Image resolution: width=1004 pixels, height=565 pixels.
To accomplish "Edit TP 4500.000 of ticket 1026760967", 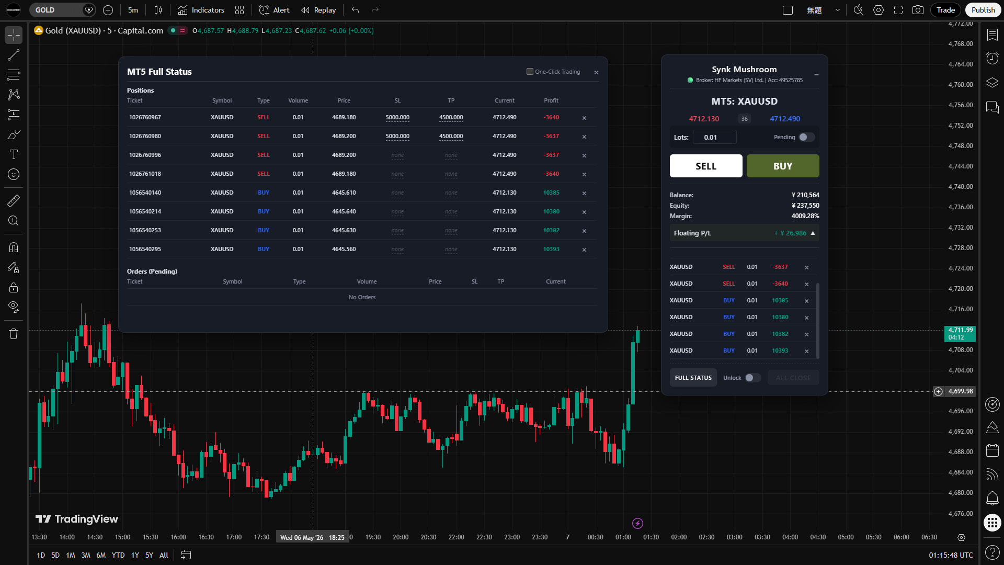I will click(x=451, y=117).
